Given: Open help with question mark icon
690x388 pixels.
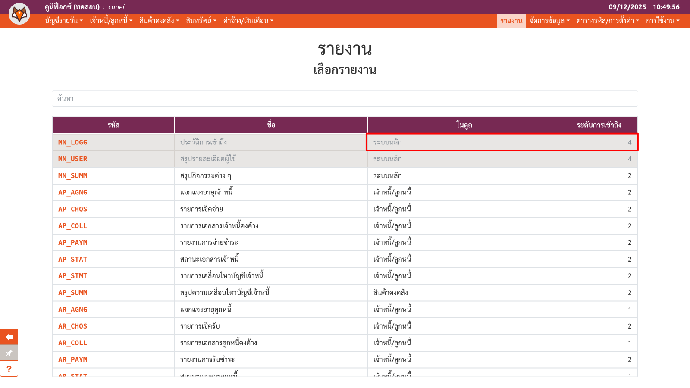Looking at the screenshot, I should 9,369.
